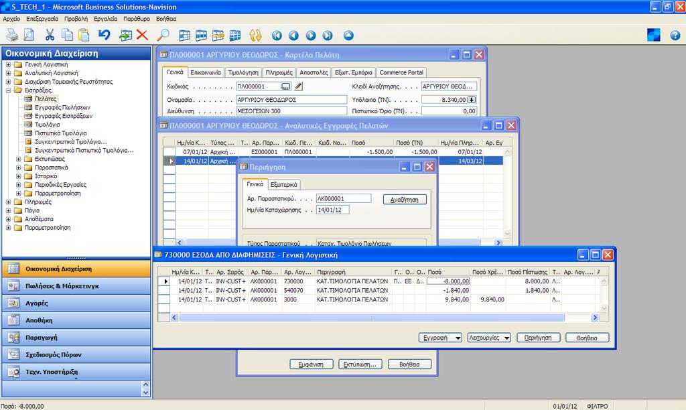The height and width of the screenshot is (410, 686).
Task: Click the Undo arrow icon
Action: [x=104, y=35]
